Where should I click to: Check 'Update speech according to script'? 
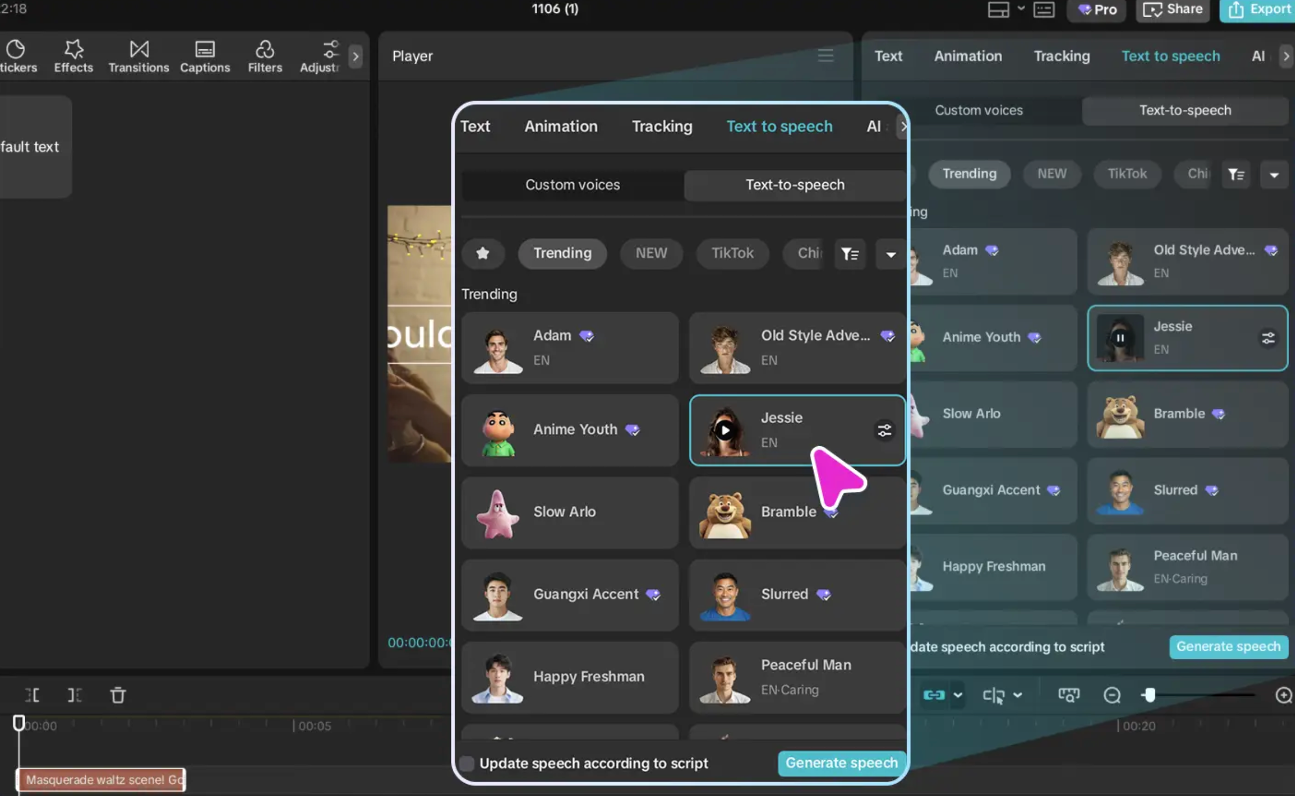pos(466,763)
